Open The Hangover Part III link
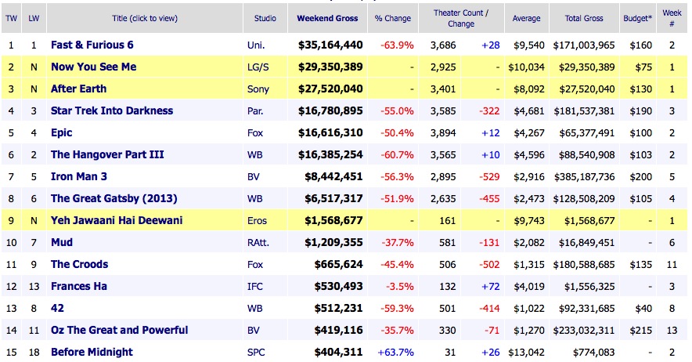 (x=107, y=154)
